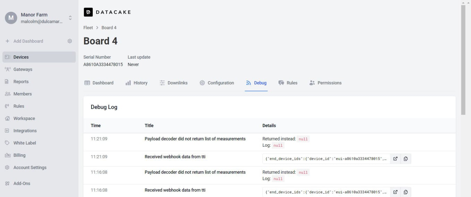Copy 11:16:08 webhook data to clipboard
Viewport: 471px width, 197px height.
tap(405, 192)
